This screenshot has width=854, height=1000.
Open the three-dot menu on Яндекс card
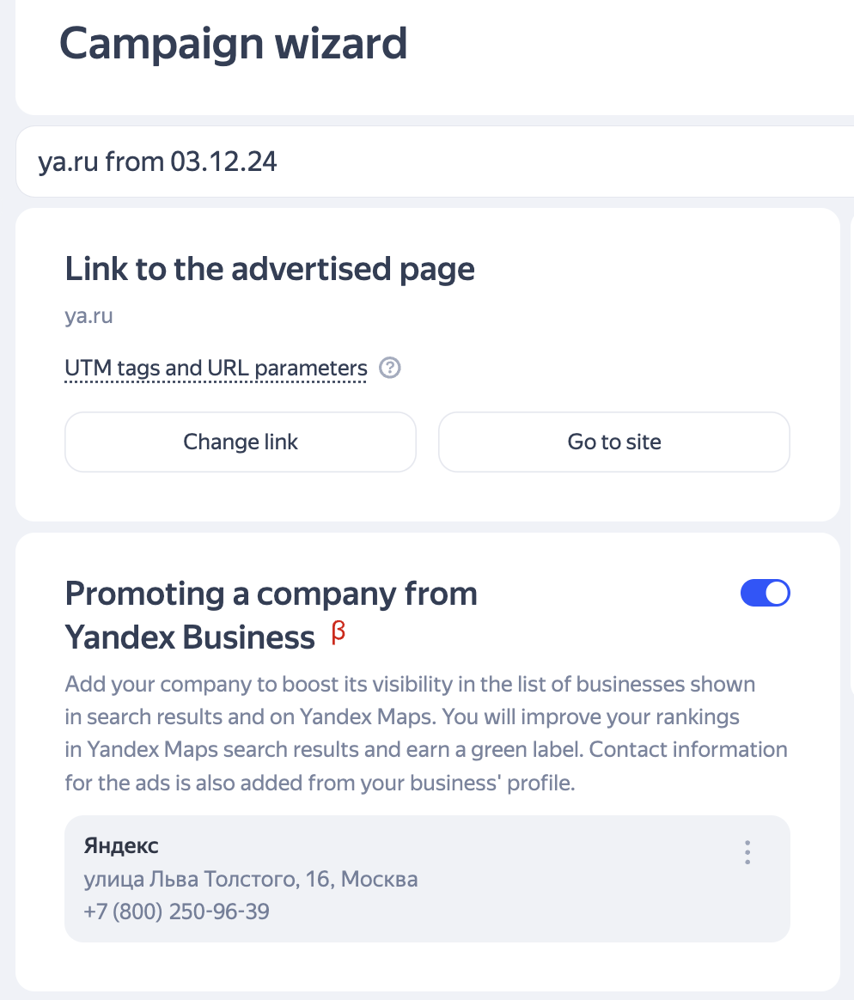tap(747, 852)
